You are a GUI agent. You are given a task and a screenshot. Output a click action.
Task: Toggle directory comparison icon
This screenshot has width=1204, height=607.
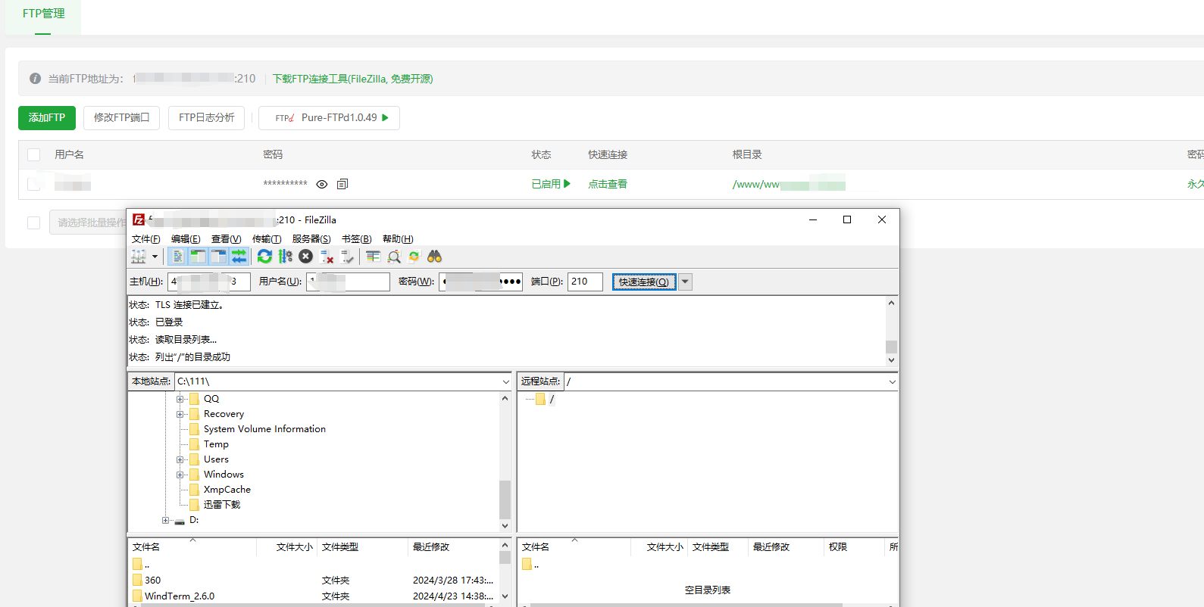coord(393,257)
